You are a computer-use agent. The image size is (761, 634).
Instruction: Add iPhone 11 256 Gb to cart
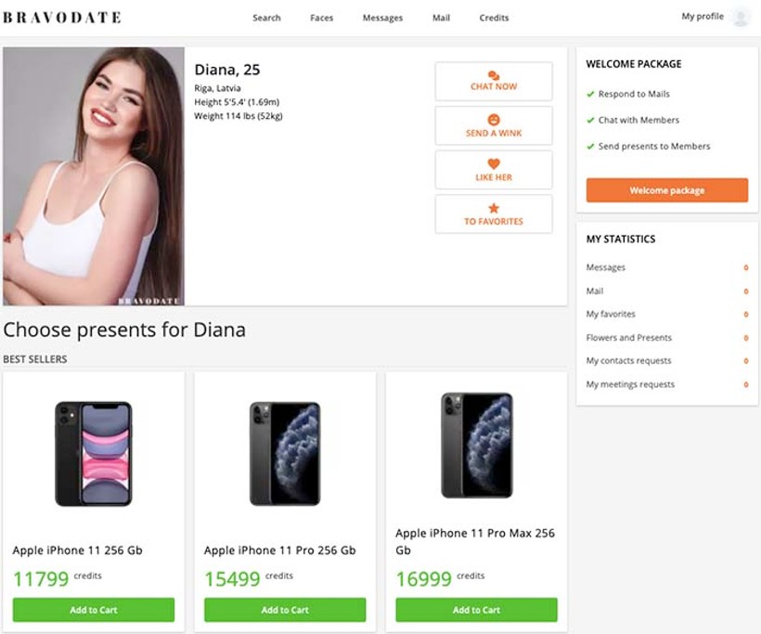click(94, 610)
